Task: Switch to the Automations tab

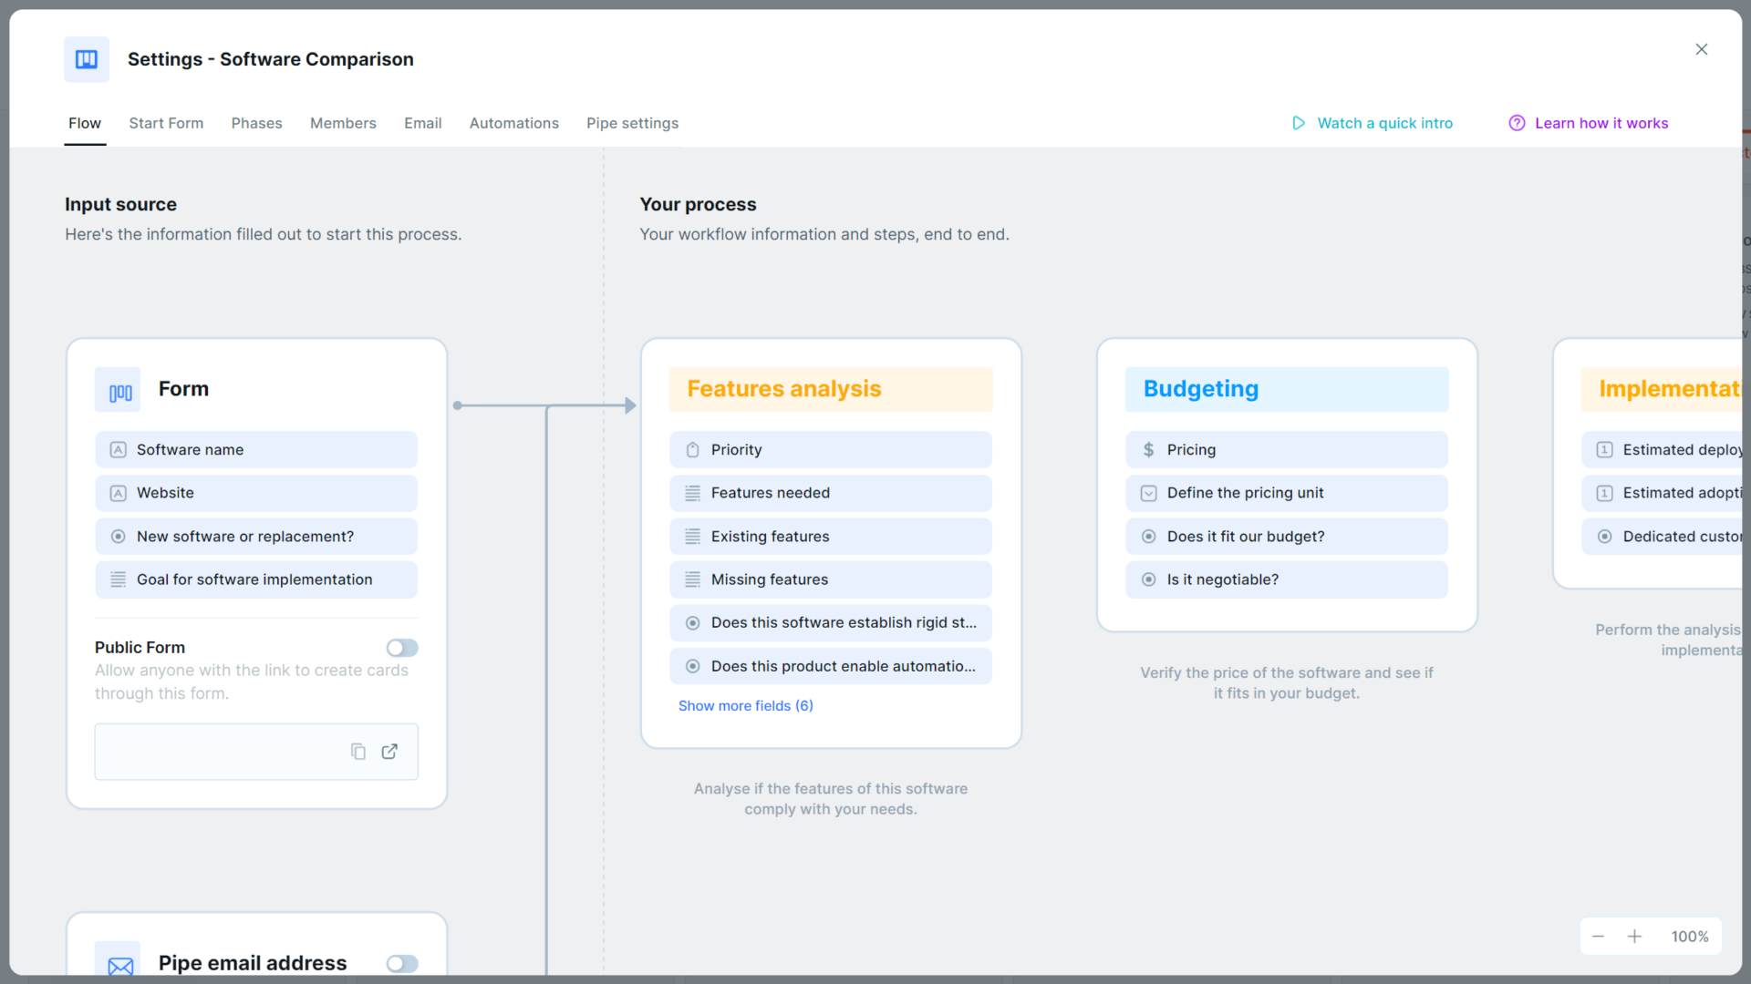Action: click(x=513, y=123)
